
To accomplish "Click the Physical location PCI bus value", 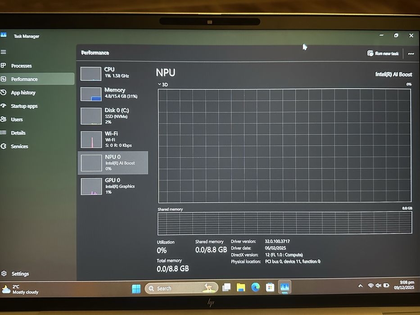I will click(x=293, y=261).
